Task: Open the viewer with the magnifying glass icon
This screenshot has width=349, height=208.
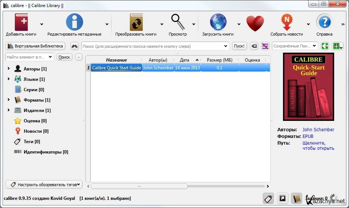Action: (178, 22)
